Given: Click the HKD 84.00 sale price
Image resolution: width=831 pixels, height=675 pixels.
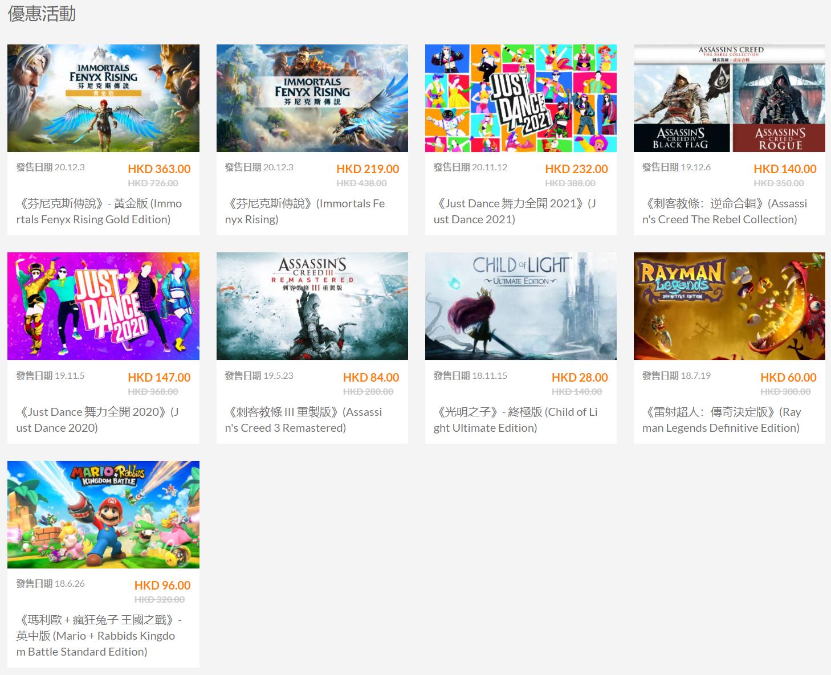Looking at the screenshot, I should coord(371,378).
